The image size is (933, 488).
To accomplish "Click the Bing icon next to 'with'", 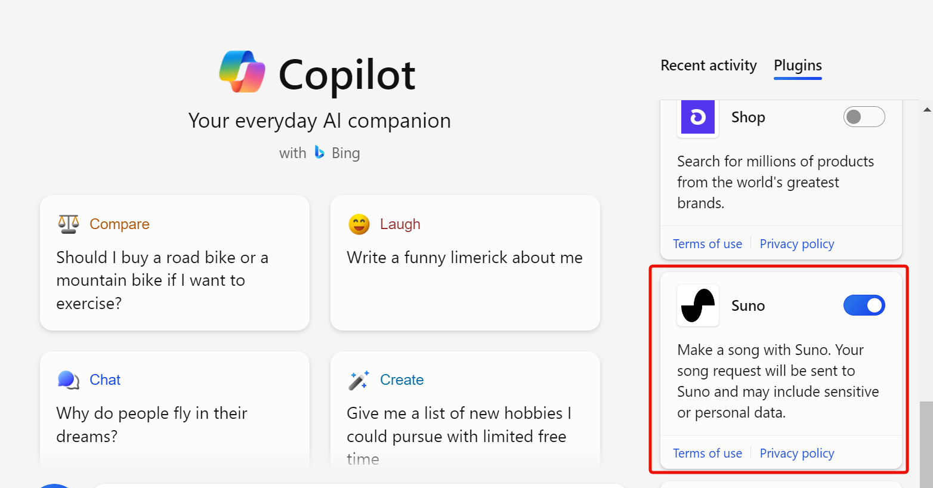I will [319, 152].
